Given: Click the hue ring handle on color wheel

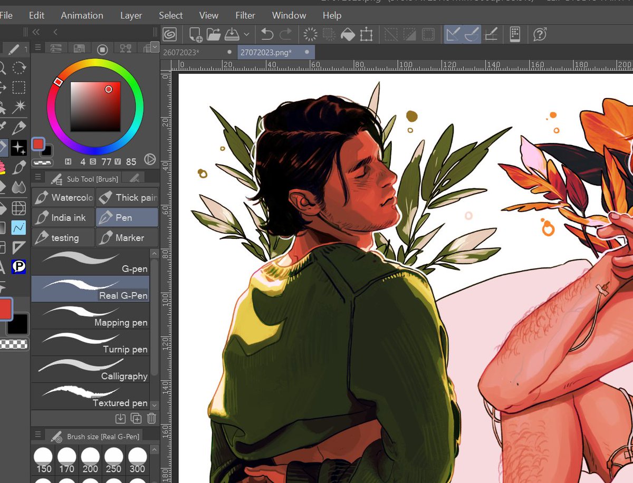Looking at the screenshot, I should 58,82.
